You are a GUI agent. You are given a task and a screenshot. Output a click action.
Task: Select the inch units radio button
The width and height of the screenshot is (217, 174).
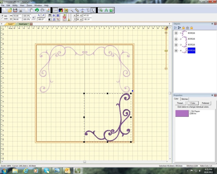[x=3, y=19]
